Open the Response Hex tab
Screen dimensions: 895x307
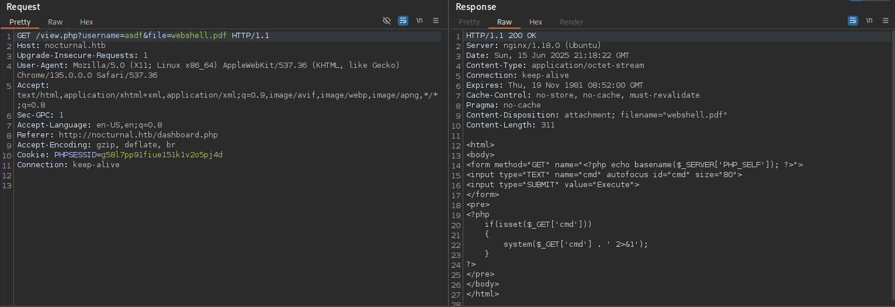tap(536, 22)
